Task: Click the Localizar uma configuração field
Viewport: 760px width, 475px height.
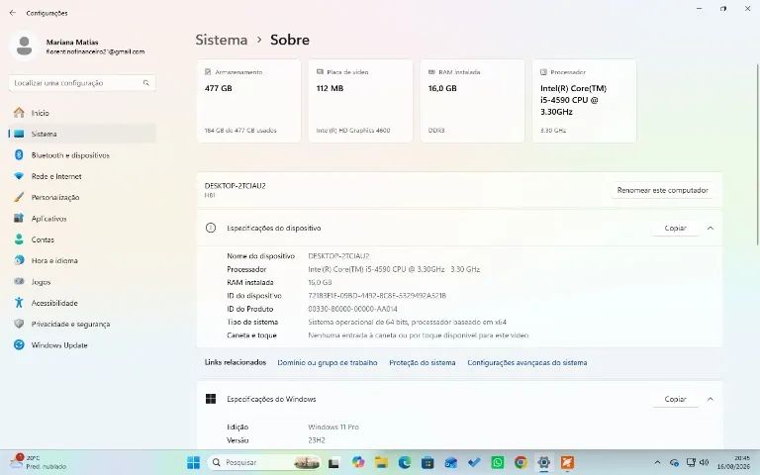Action: pos(82,83)
